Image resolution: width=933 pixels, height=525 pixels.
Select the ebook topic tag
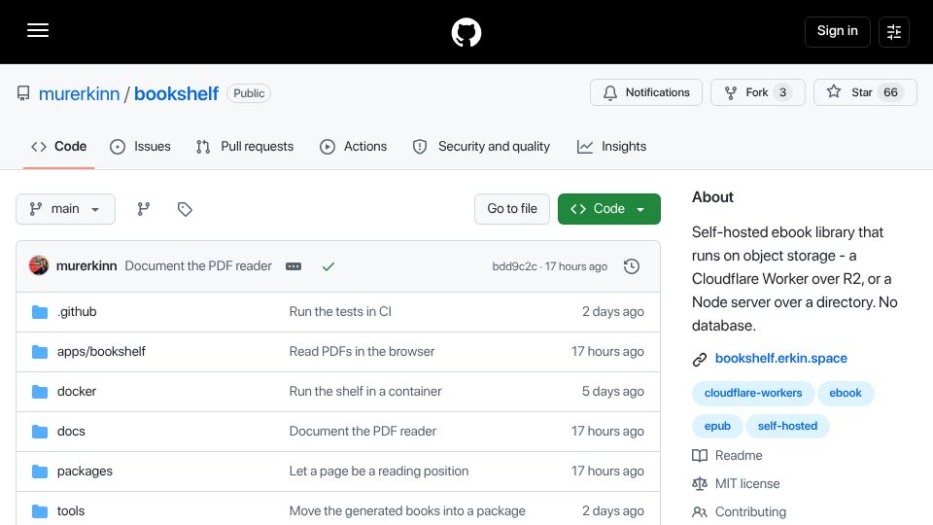[845, 393]
